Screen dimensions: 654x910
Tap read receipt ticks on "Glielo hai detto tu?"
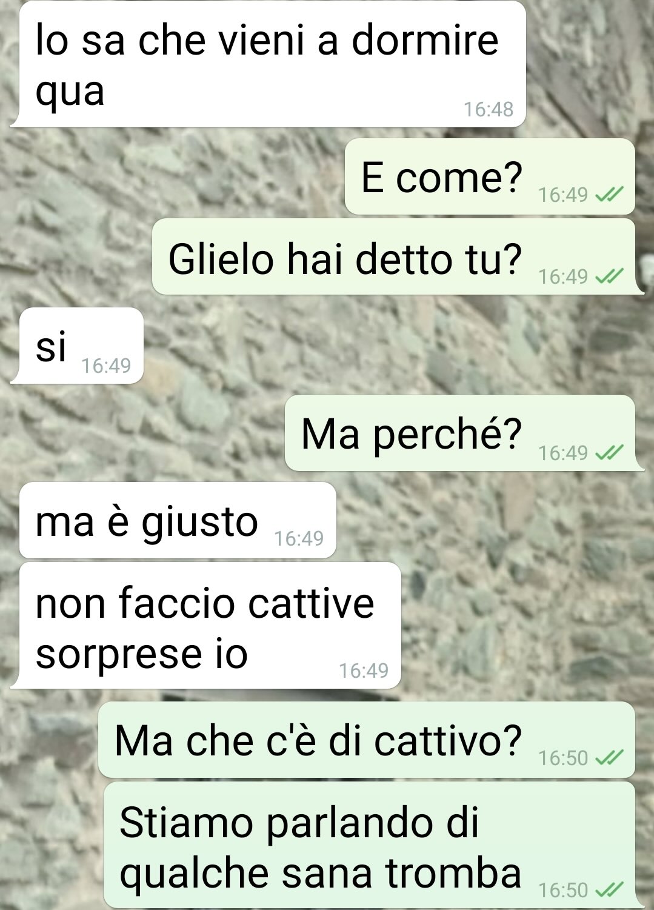(609, 276)
